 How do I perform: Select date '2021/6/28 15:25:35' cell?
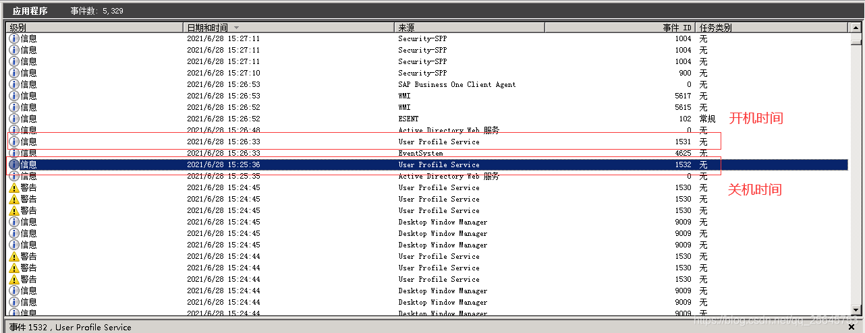[x=223, y=176]
